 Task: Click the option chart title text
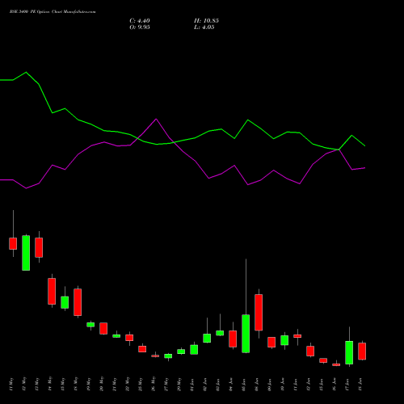[x=53, y=12]
